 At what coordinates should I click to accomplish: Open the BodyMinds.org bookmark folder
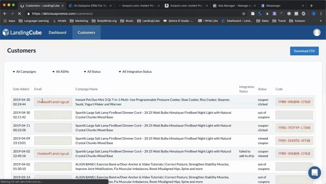(x=104, y=21)
